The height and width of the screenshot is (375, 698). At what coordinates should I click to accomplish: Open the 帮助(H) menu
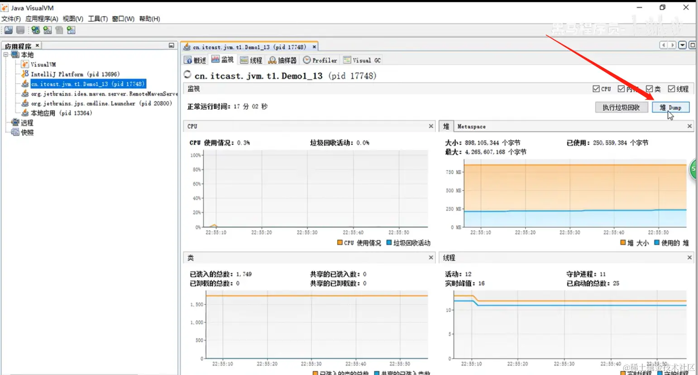coord(149,19)
